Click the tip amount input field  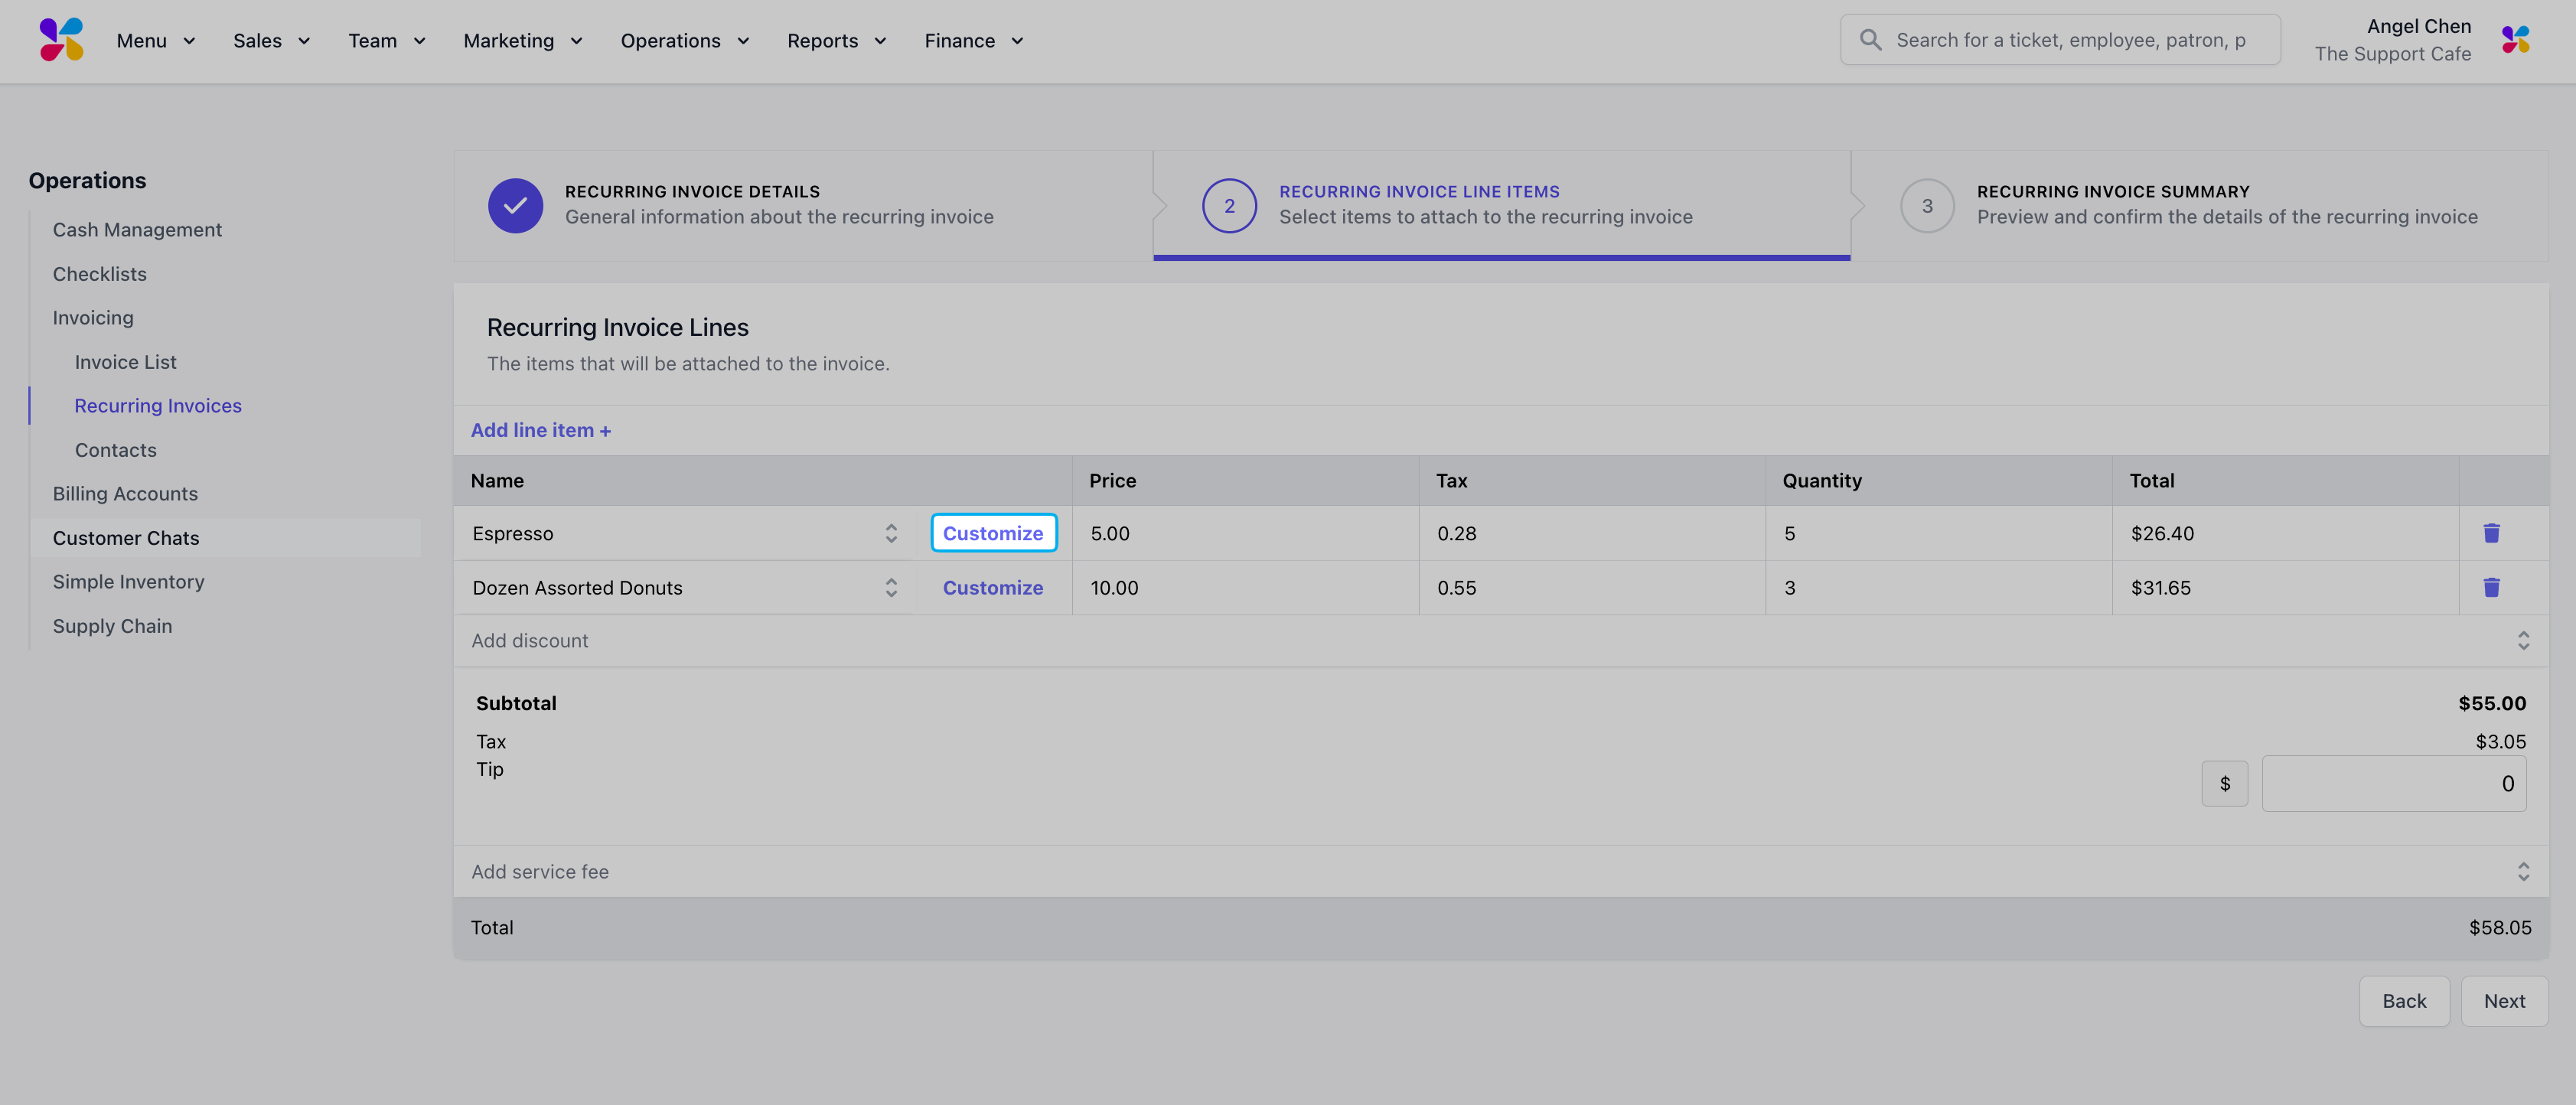(2393, 784)
